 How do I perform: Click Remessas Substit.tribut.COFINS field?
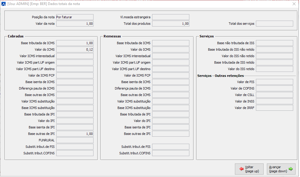coord(170,153)
